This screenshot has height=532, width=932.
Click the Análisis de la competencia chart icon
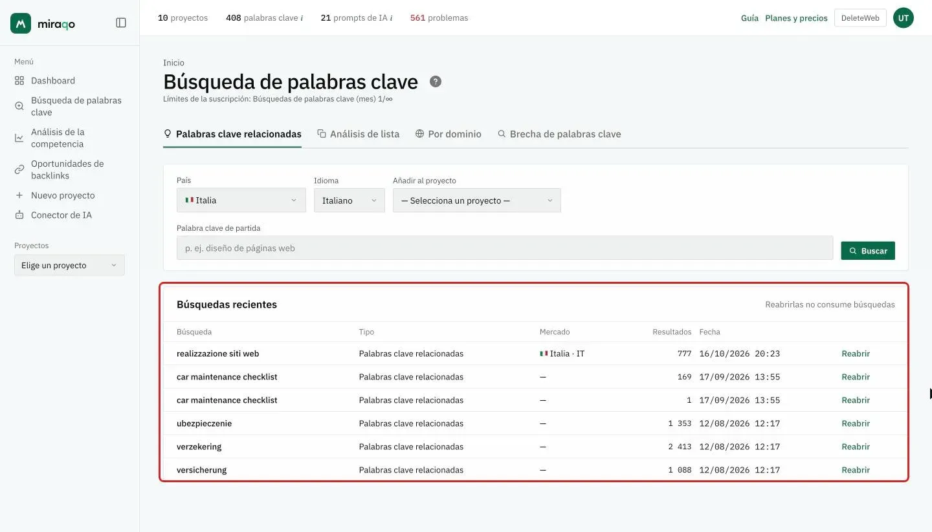(19, 138)
